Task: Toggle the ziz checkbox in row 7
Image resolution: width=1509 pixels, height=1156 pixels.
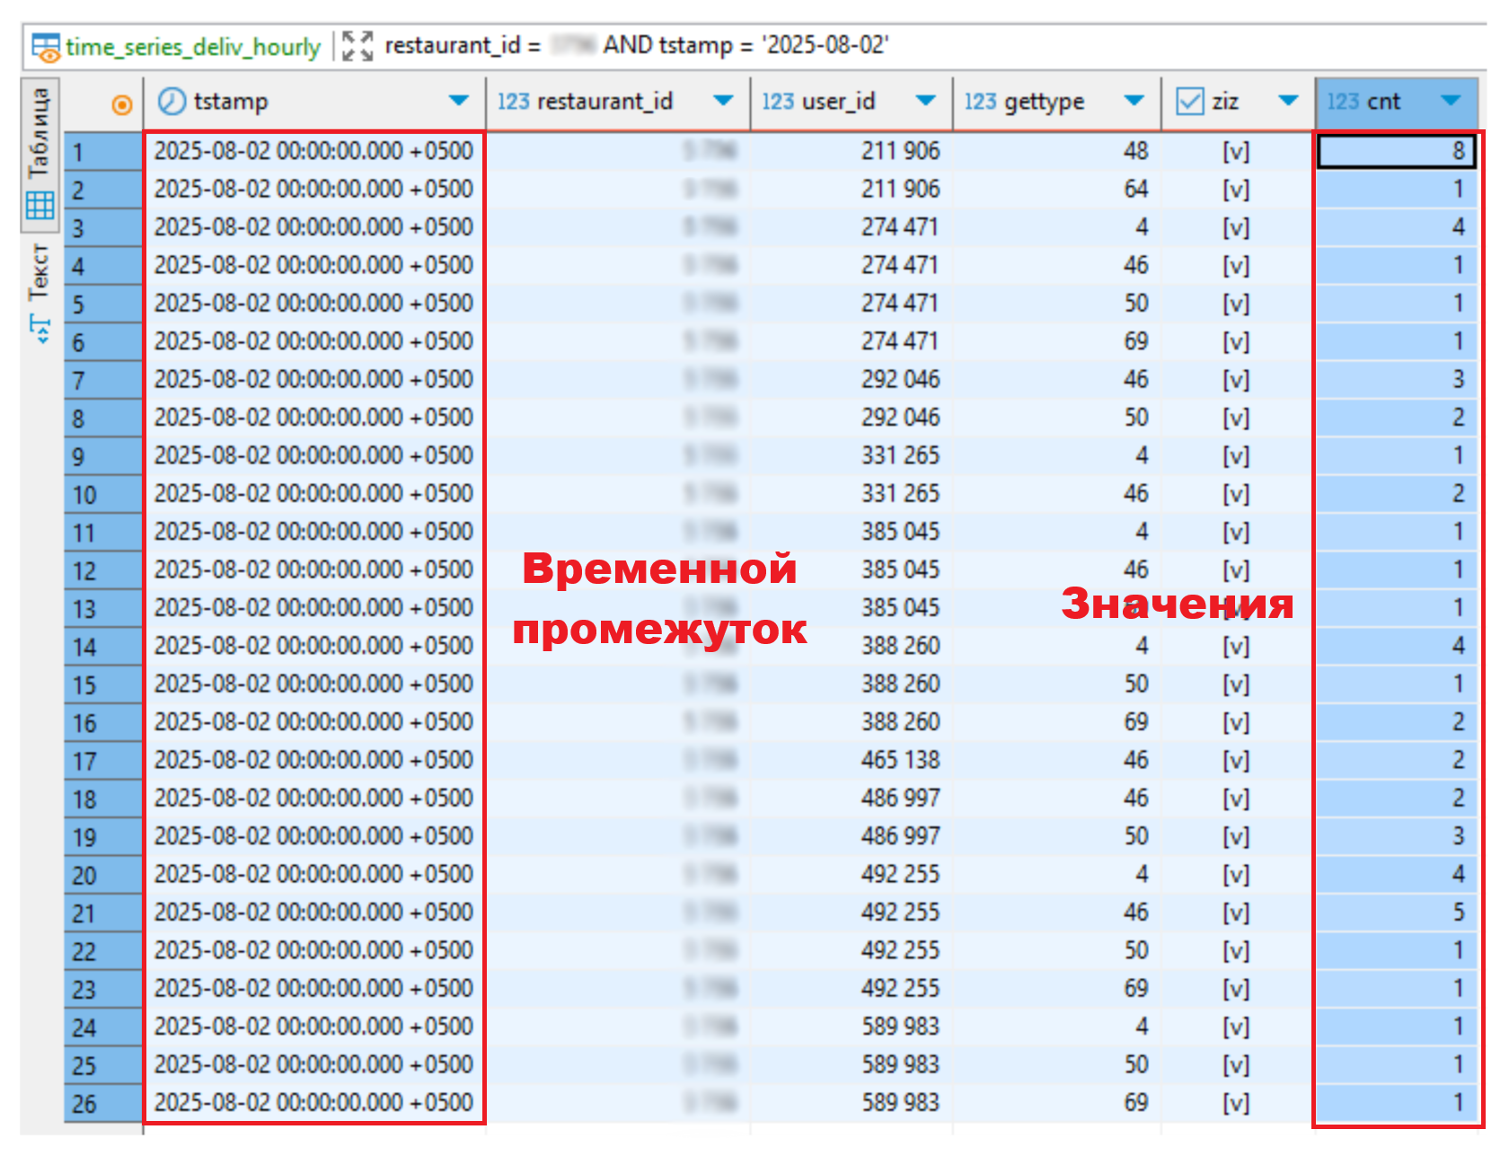Action: pyautogui.click(x=1235, y=379)
